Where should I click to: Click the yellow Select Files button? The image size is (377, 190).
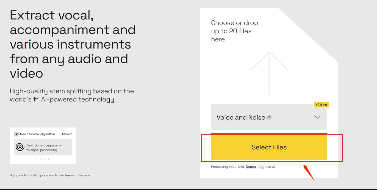click(x=269, y=147)
